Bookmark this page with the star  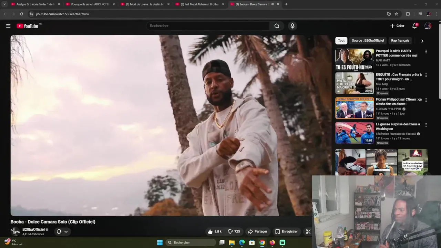pyautogui.click(x=396, y=14)
